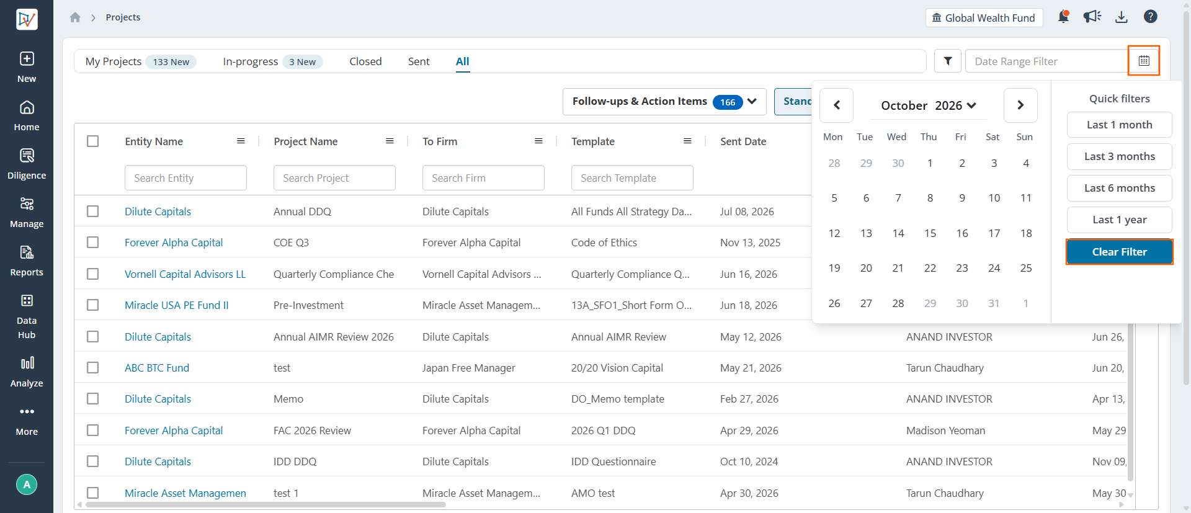Pick October 22 in the calendar
This screenshot has height=513, width=1191.
930,268
